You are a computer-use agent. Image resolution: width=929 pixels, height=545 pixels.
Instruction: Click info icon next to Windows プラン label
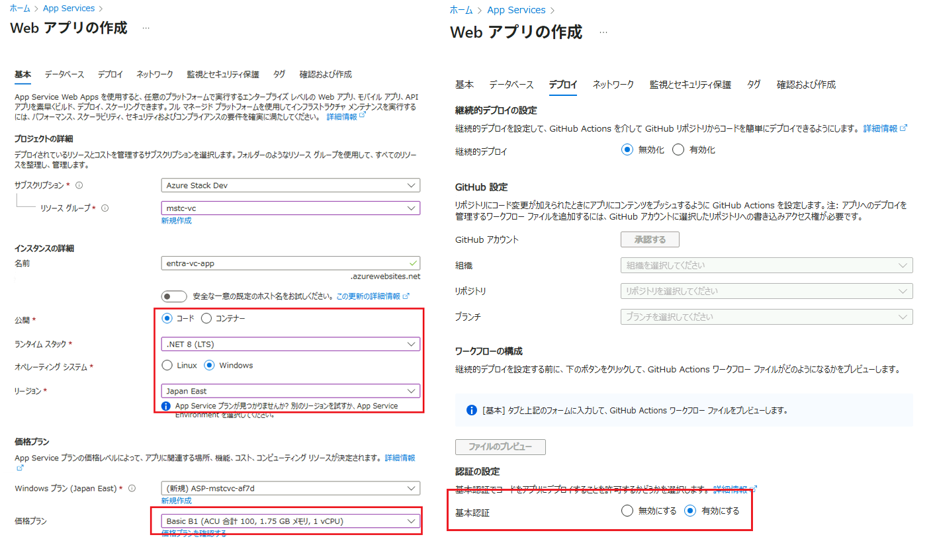click(x=132, y=489)
